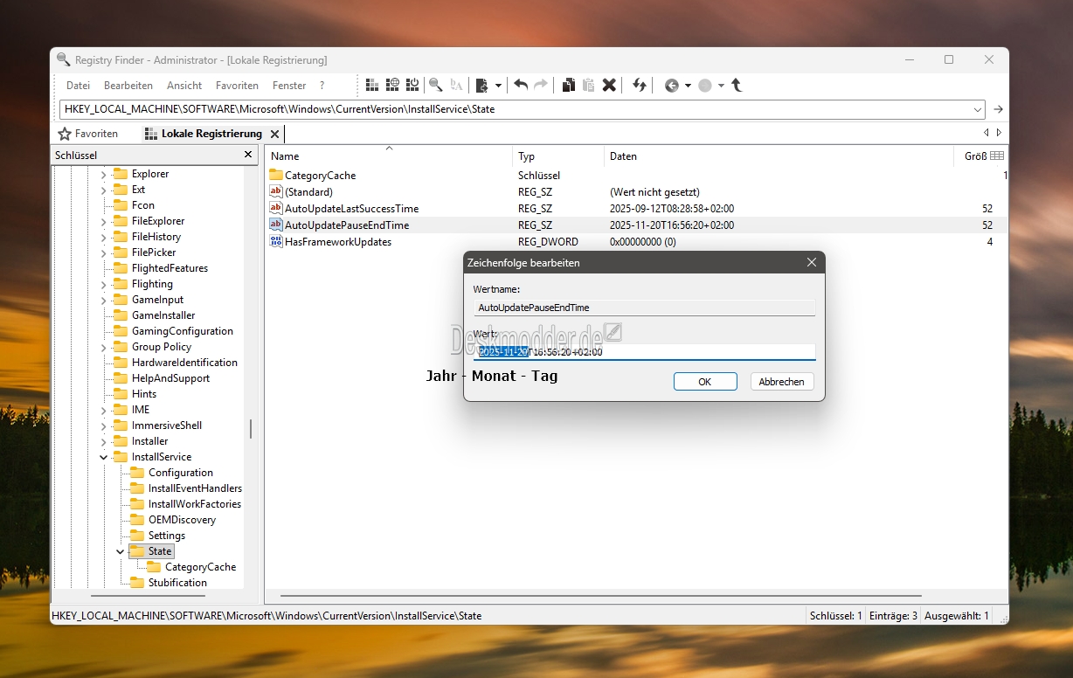Viewport: 1073px width, 678px height.
Task: Click the import/export file icon
Action: (481, 85)
